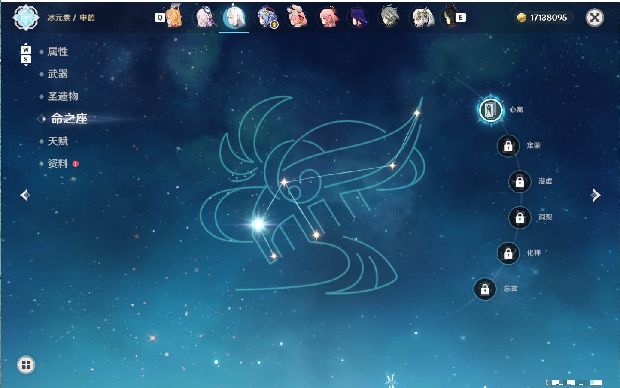
Task: Click the Cryo element emblem icon
Action: click(x=26, y=18)
